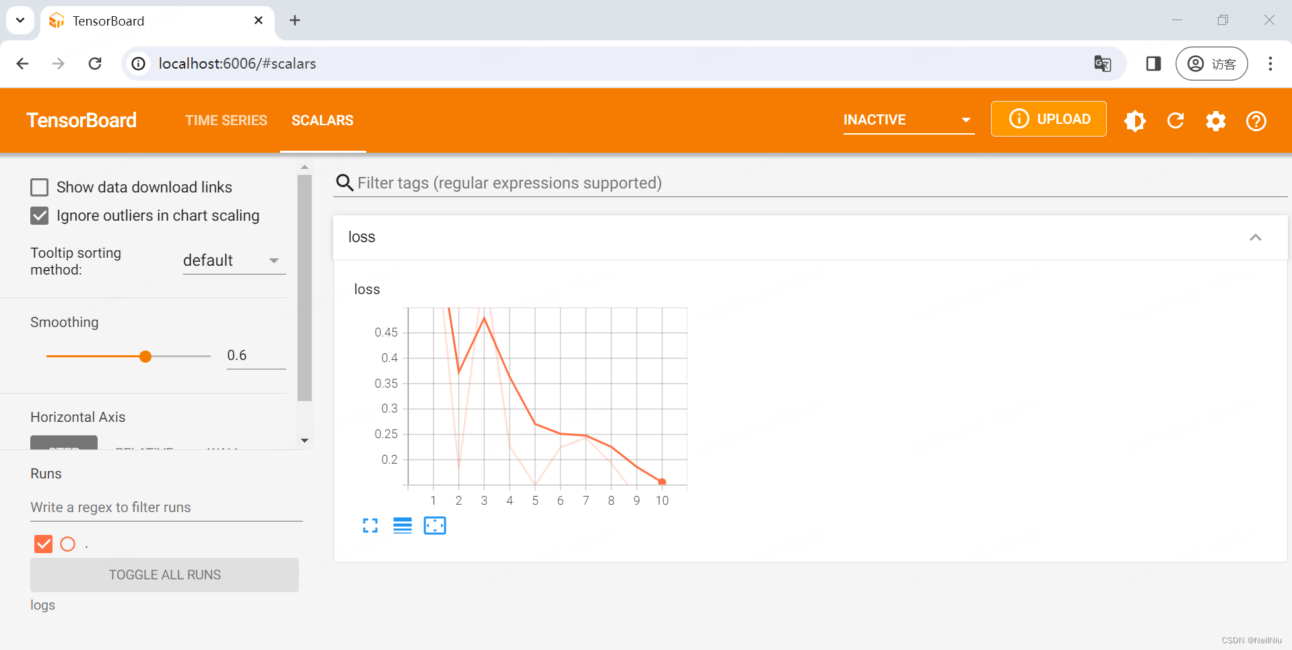Viewport: 1292px width, 650px height.
Task: Reload TensorBoard data icon
Action: [x=1176, y=120]
